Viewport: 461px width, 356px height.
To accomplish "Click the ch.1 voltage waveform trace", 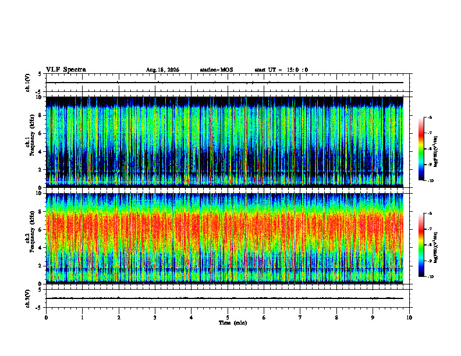I will click(225, 83).
